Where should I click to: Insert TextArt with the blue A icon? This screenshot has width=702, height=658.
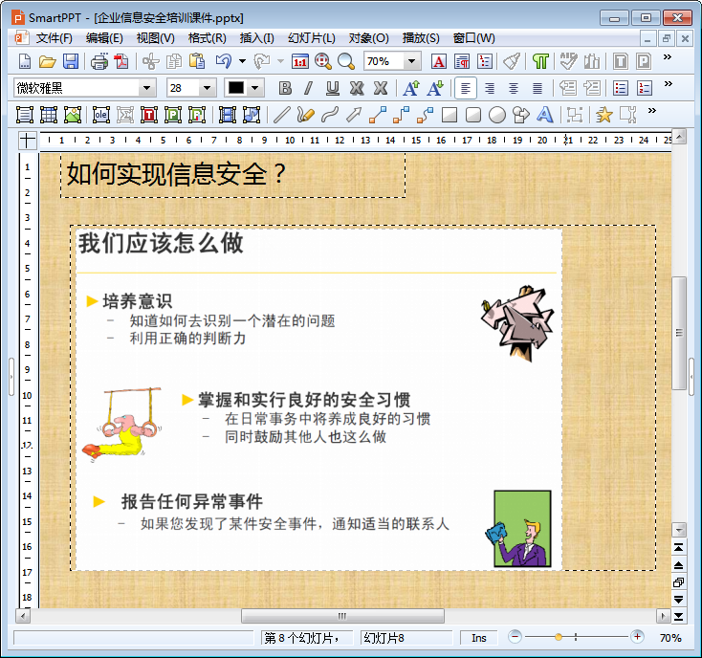click(544, 115)
